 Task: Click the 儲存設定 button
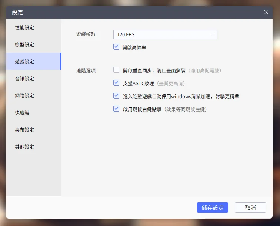click(213, 207)
